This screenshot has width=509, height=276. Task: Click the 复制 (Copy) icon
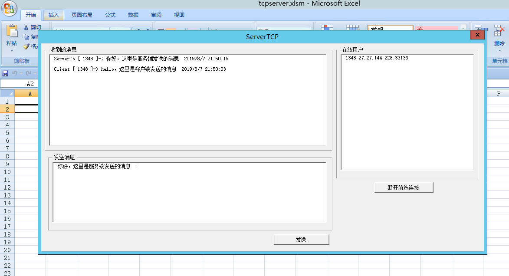point(26,36)
